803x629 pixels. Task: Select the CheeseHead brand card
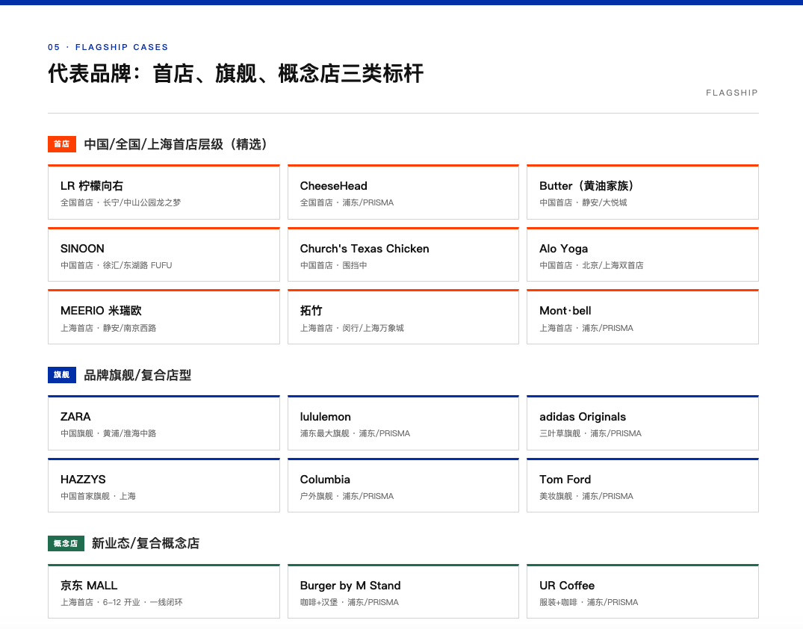403,192
